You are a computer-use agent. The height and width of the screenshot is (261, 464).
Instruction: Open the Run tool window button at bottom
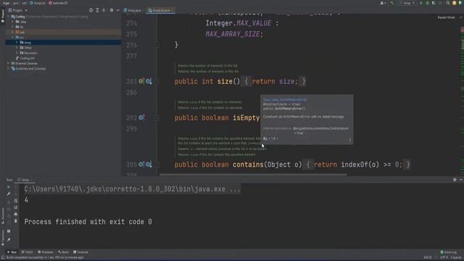click(12, 252)
